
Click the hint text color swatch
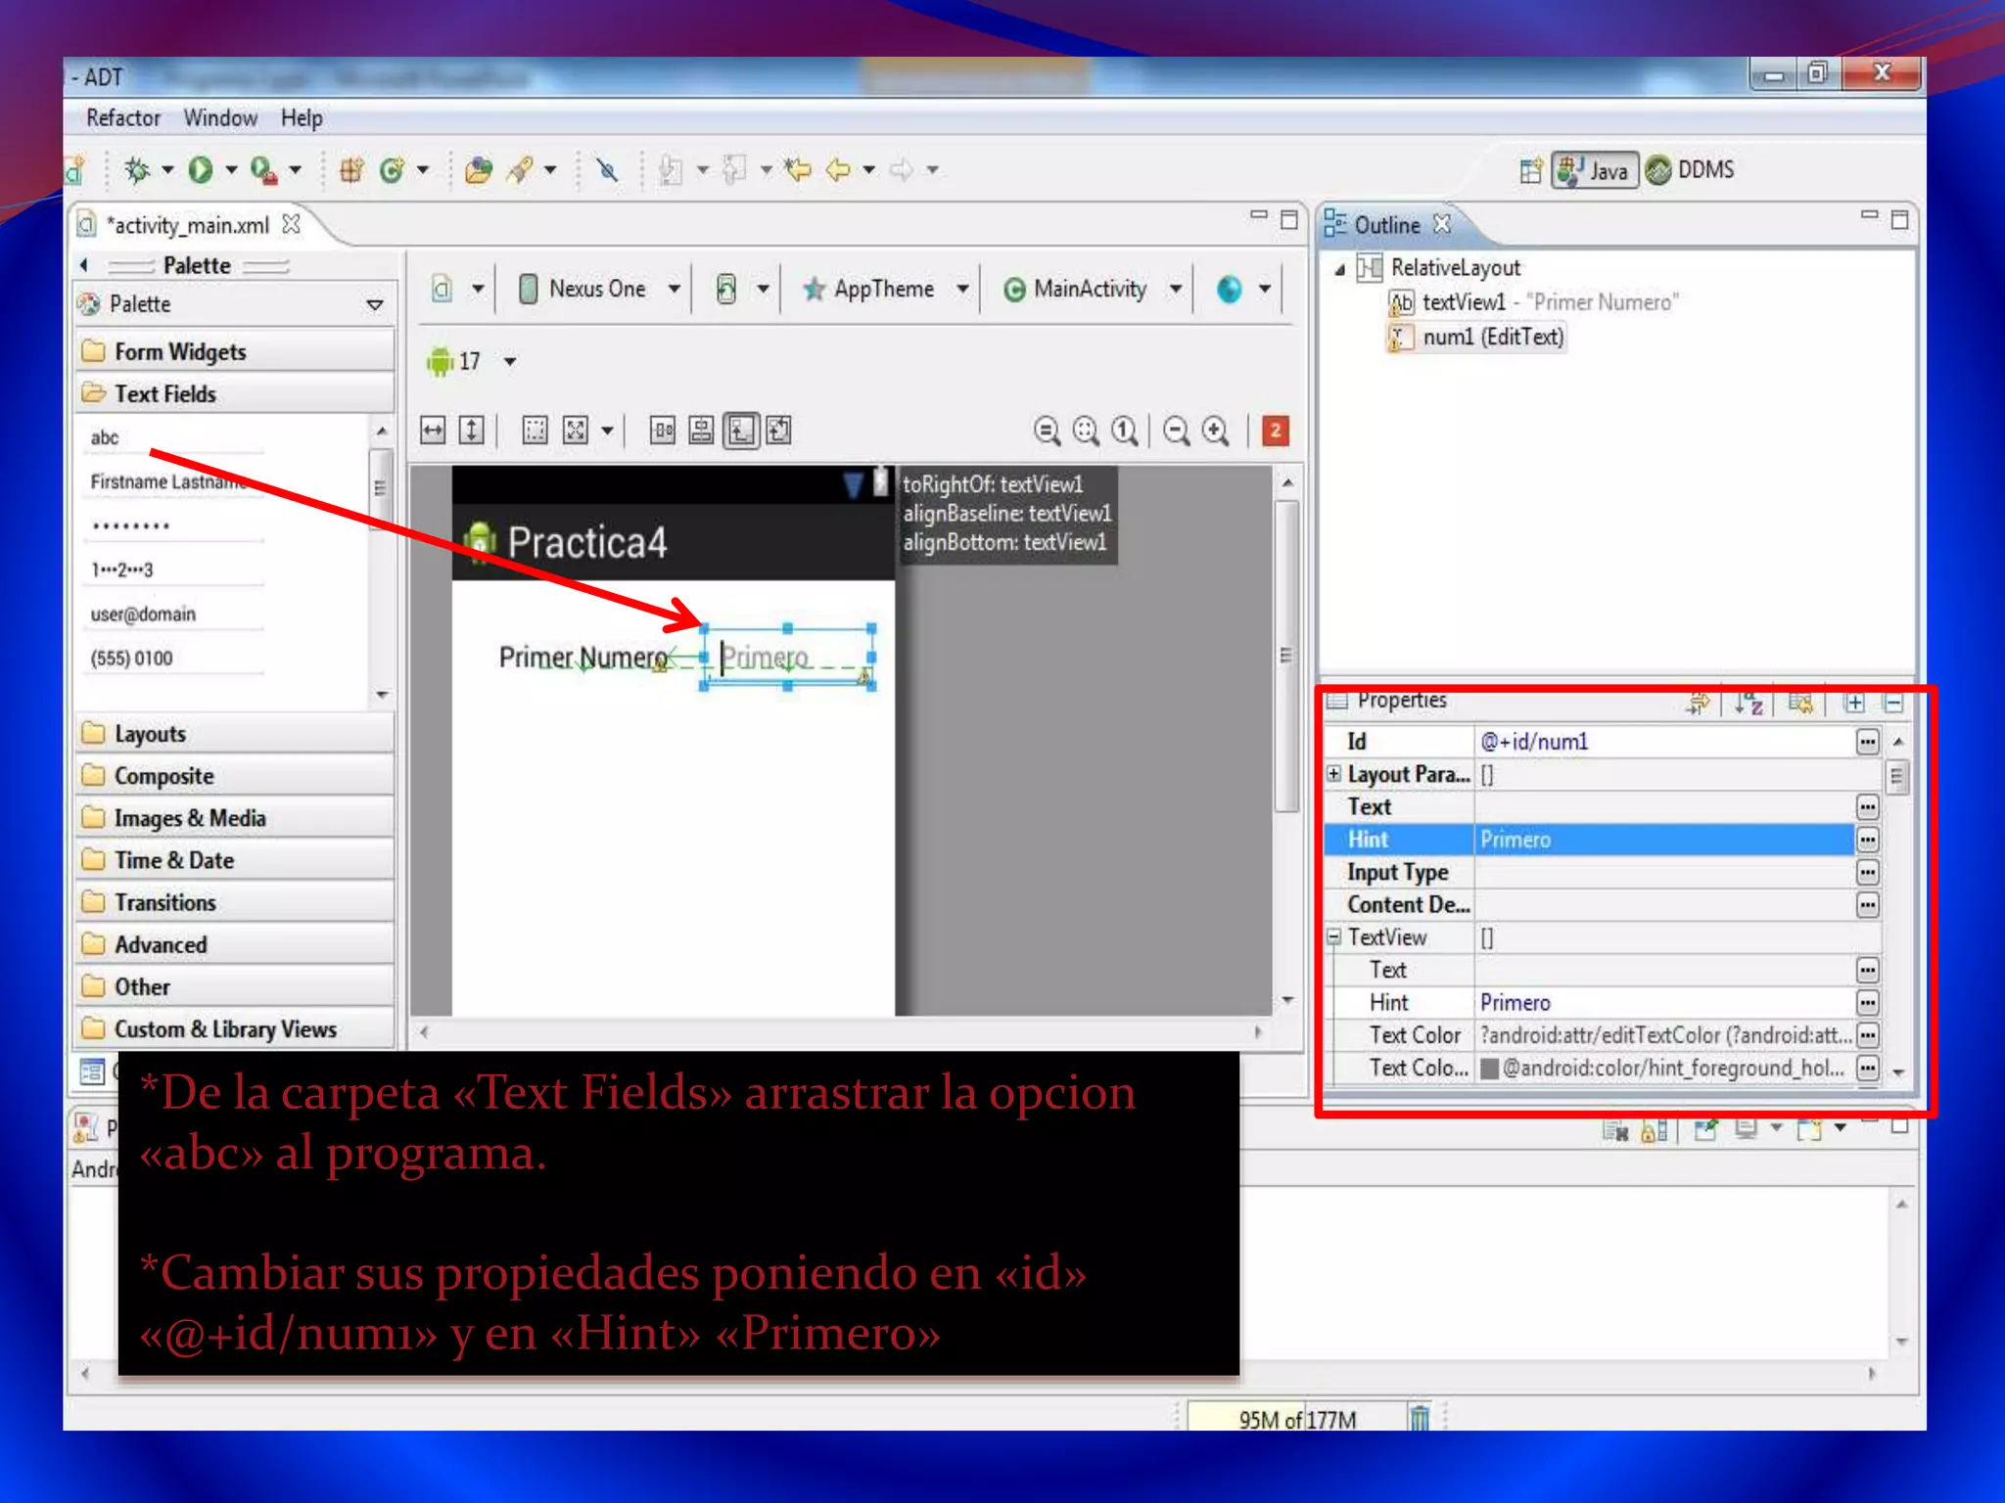[x=1489, y=1069]
